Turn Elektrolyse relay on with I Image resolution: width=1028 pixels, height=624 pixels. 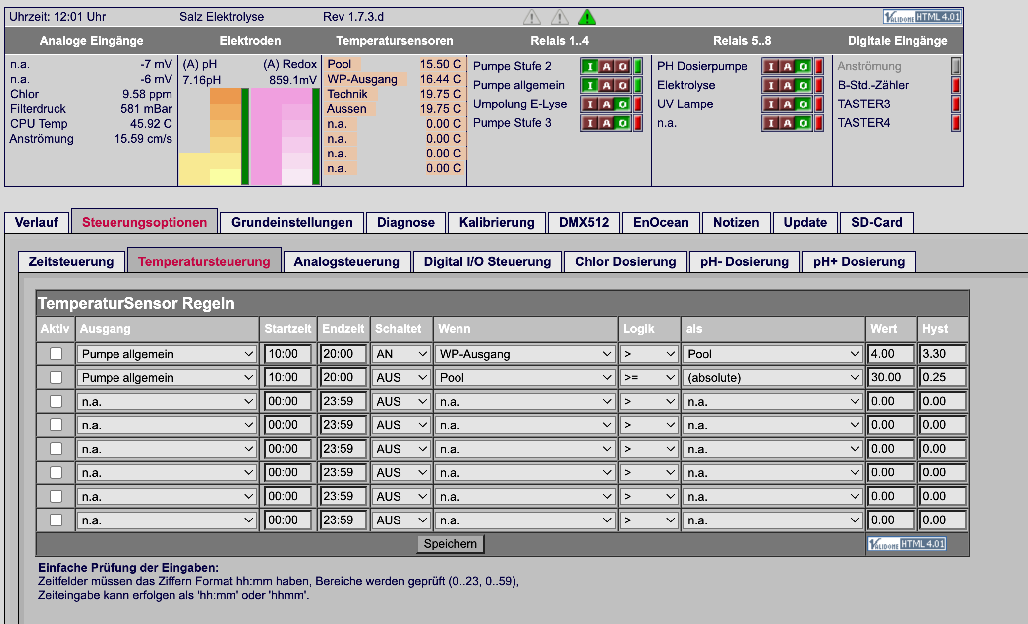click(771, 85)
